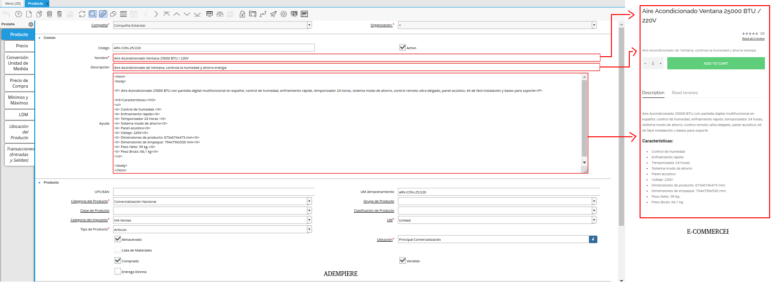Image resolution: width=771 pixels, height=282 pixels.
Task: Open the Process gear icon
Action: (283, 14)
